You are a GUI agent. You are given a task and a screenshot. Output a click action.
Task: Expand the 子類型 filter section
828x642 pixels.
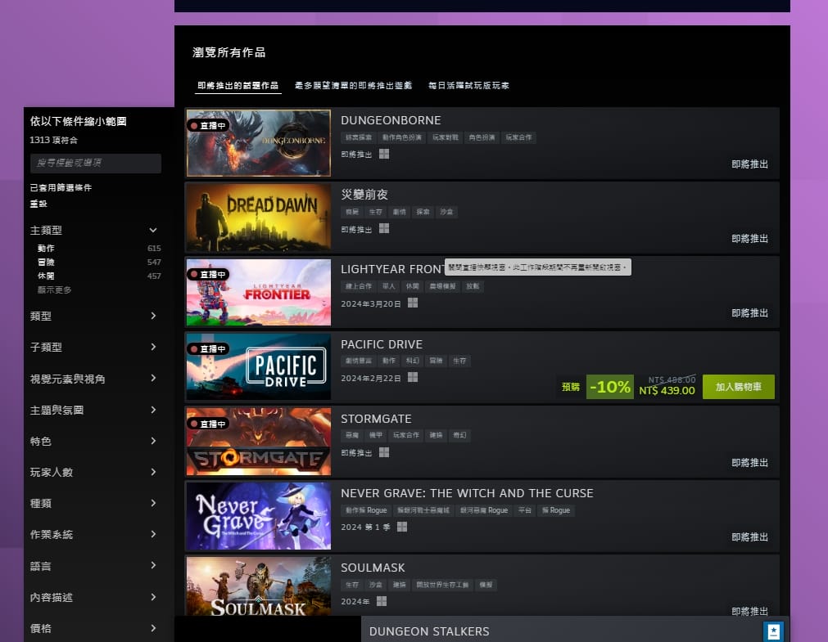click(153, 347)
